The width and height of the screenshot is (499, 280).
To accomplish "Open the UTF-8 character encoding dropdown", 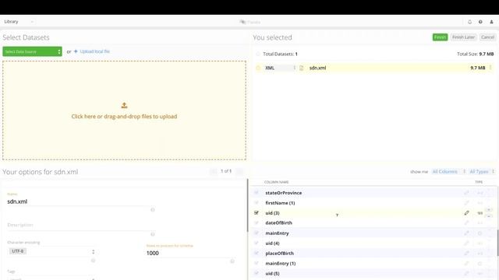I will (51, 251).
